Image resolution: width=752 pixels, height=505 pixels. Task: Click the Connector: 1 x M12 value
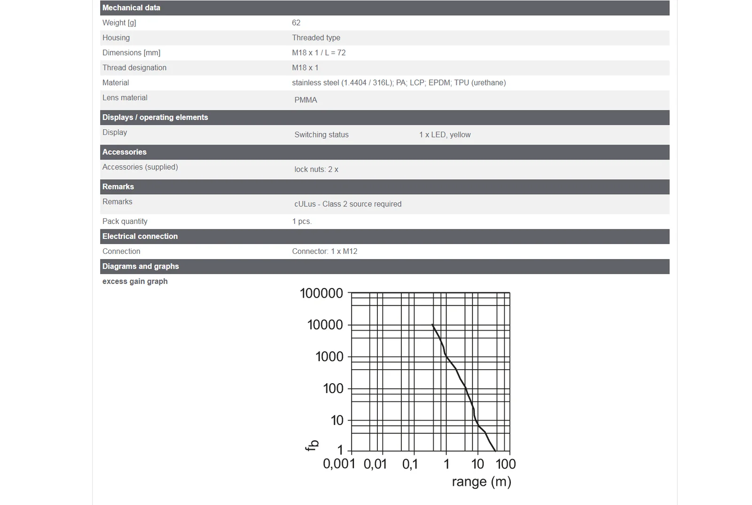tap(325, 252)
